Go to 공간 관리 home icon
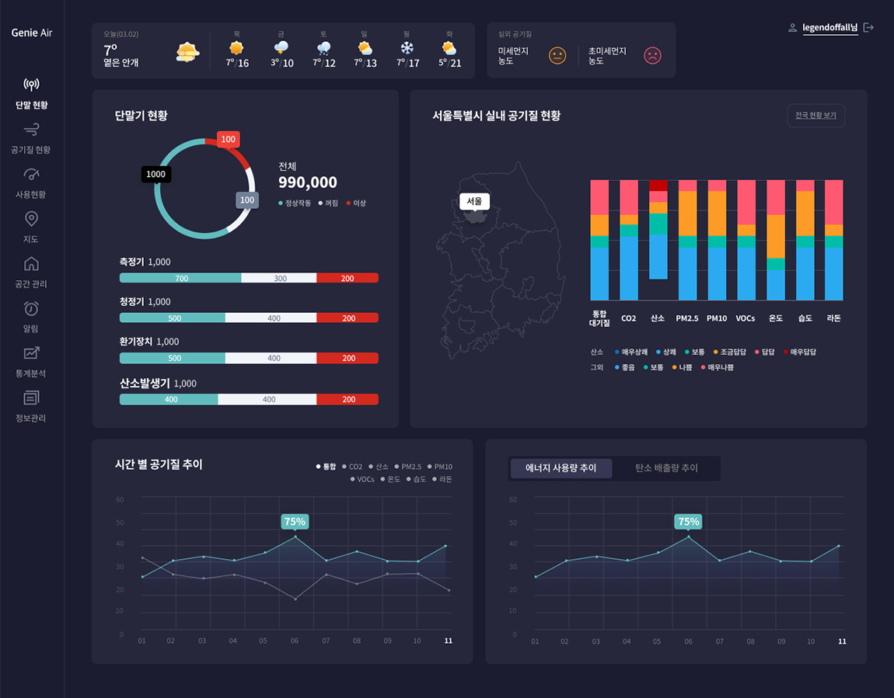The image size is (894, 698). point(31,263)
